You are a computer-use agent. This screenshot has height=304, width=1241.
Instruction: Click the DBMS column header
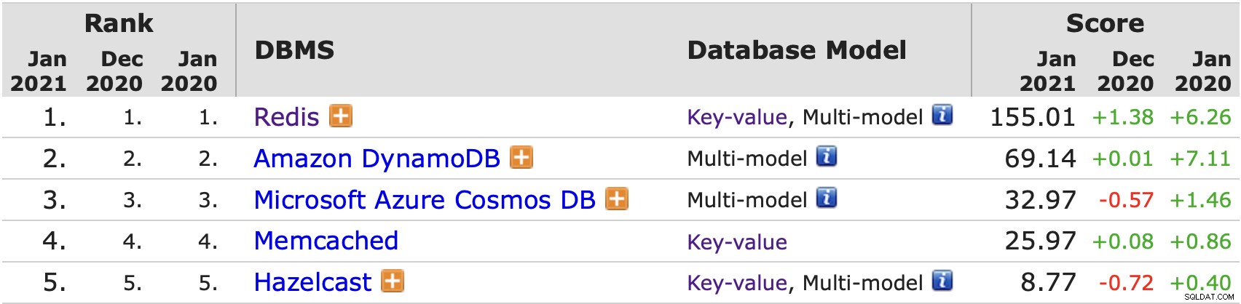(x=294, y=50)
